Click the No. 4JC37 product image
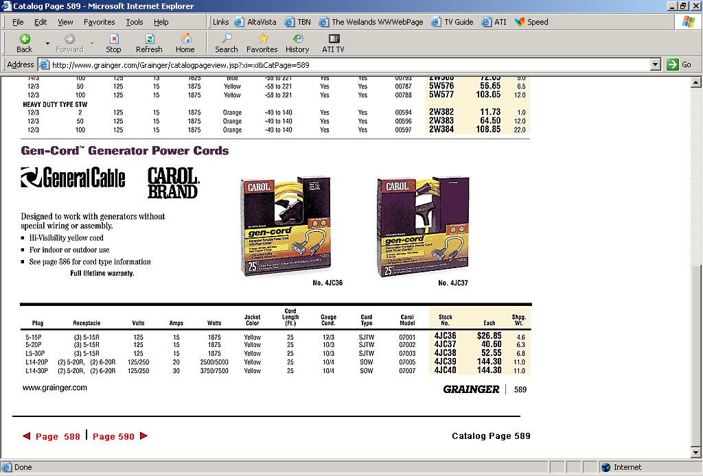Screen dimensions: 703x476 click(x=423, y=226)
